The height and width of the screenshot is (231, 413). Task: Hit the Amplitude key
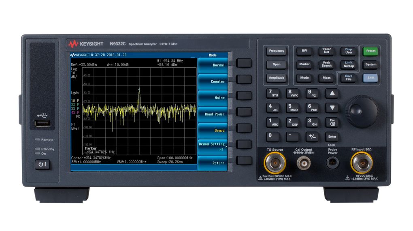click(x=276, y=78)
